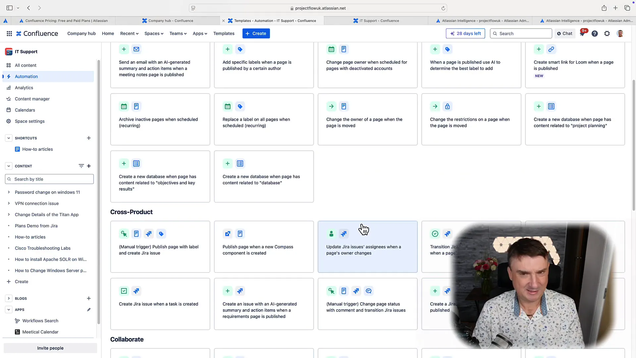Expand the BLOGS section
The width and height of the screenshot is (636, 358).
(9, 299)
